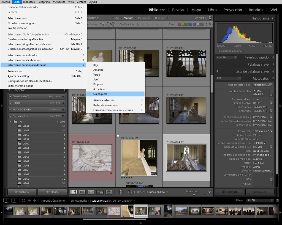Image resolution: width=282 pixels, height=225 pixels.
Task: Click the flag icon on D1139-035.RAF
Action: click(x=118, y=137)
